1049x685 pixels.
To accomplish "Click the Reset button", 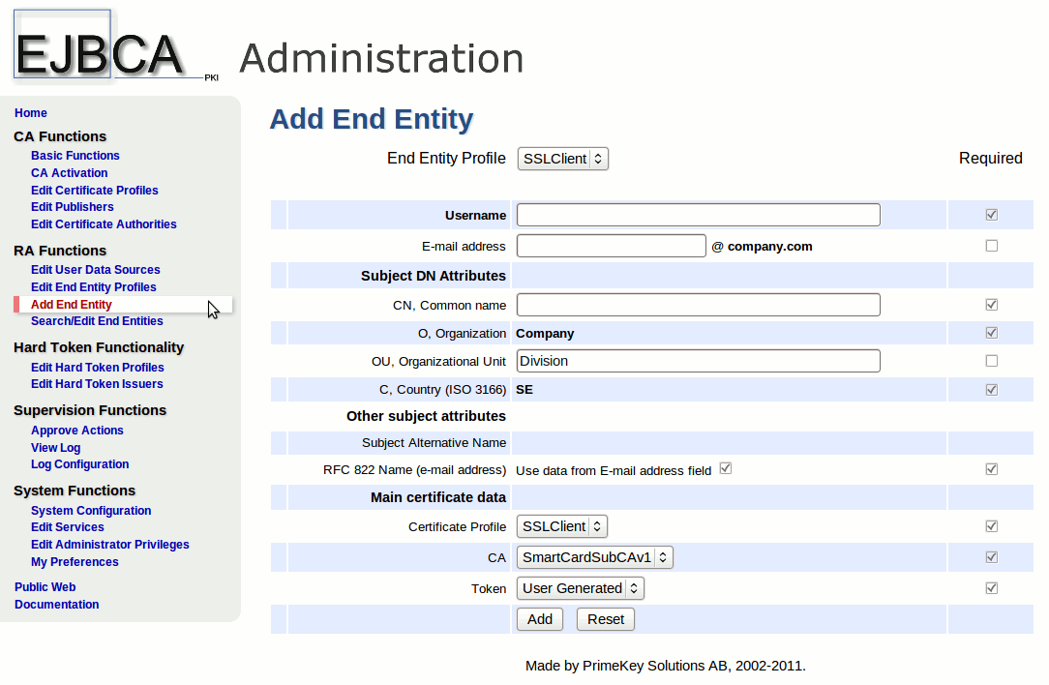I will (x=606, y=619).
